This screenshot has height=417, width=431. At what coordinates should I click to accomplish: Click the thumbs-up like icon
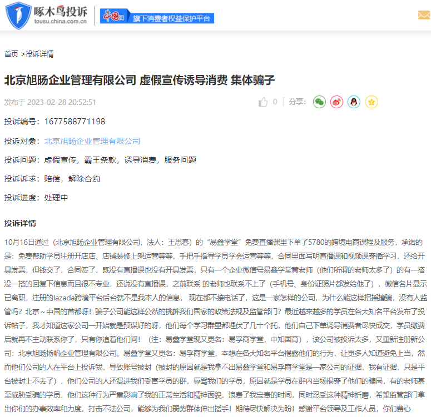[x=263, y=102]
